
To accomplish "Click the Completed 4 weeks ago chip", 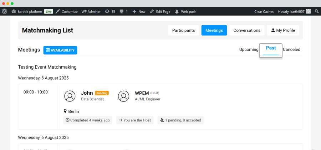I will [88, 120].
